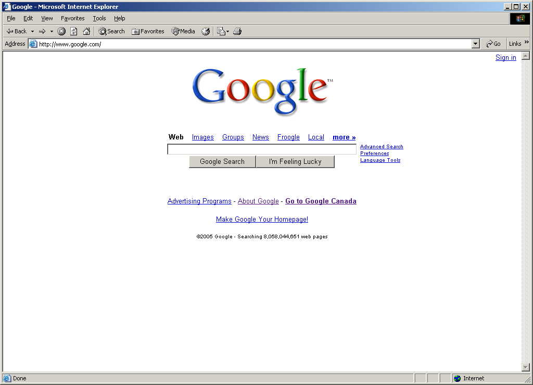This screenshot has height=385, width=533.
Task: Click the I'm Feeling Lucky button
Action: [295, 162]
